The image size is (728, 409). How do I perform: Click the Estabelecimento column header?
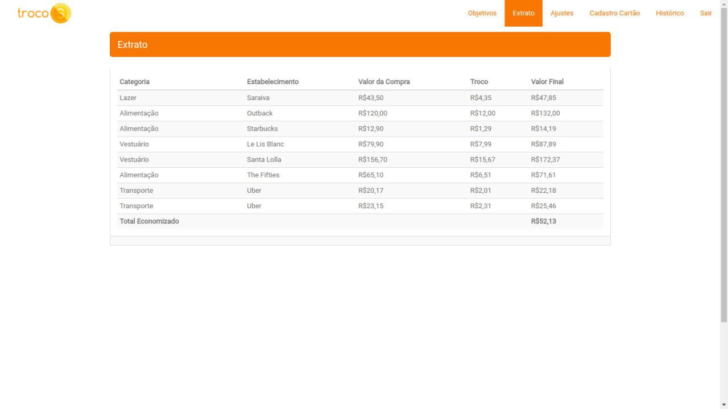272,82
